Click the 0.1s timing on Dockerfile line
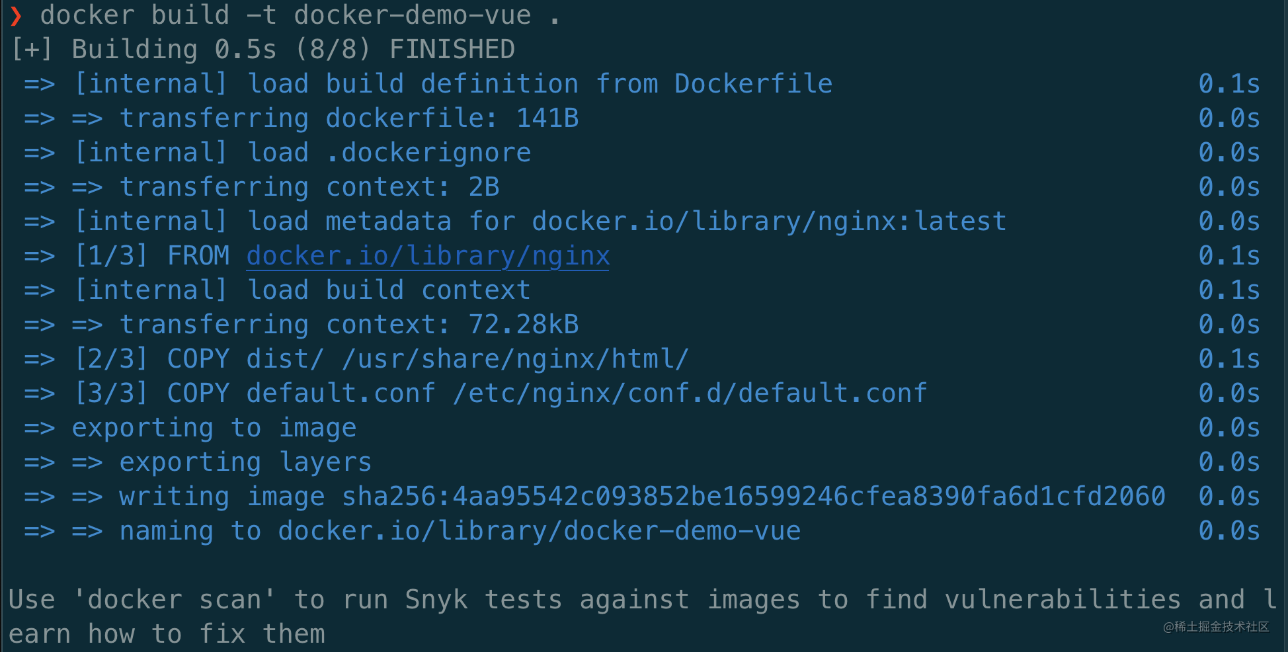Screen dimensions: 1288x652 coord(1229,84)
